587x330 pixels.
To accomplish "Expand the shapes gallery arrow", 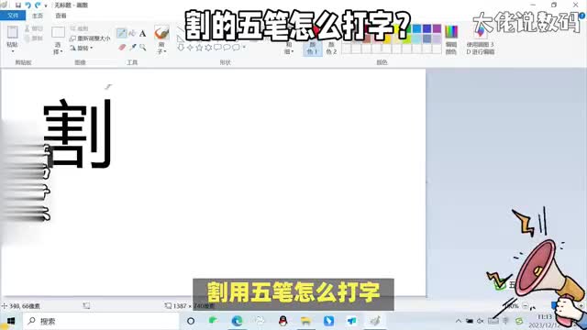I will (x=244, y=48).
